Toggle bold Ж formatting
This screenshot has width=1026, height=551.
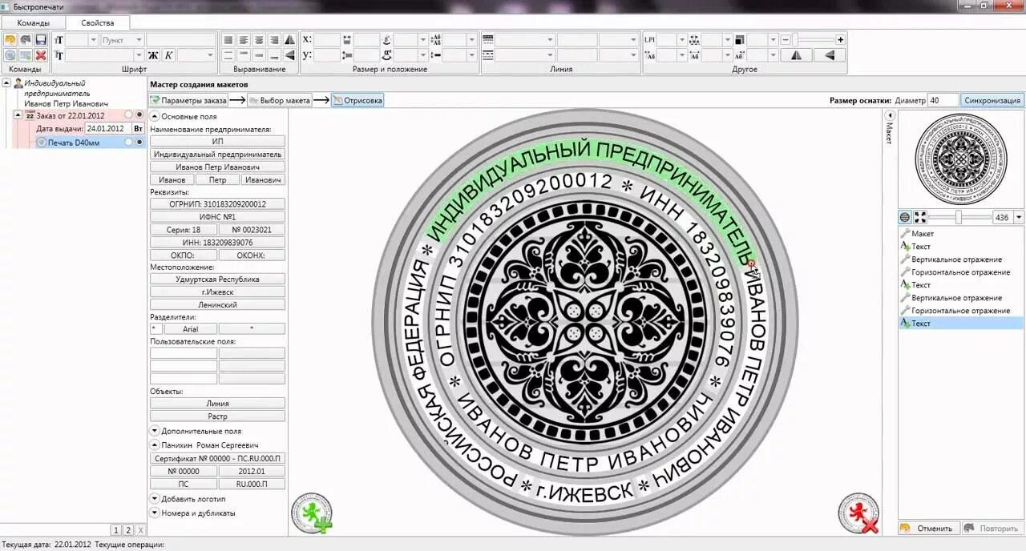[x=153, y=55]
